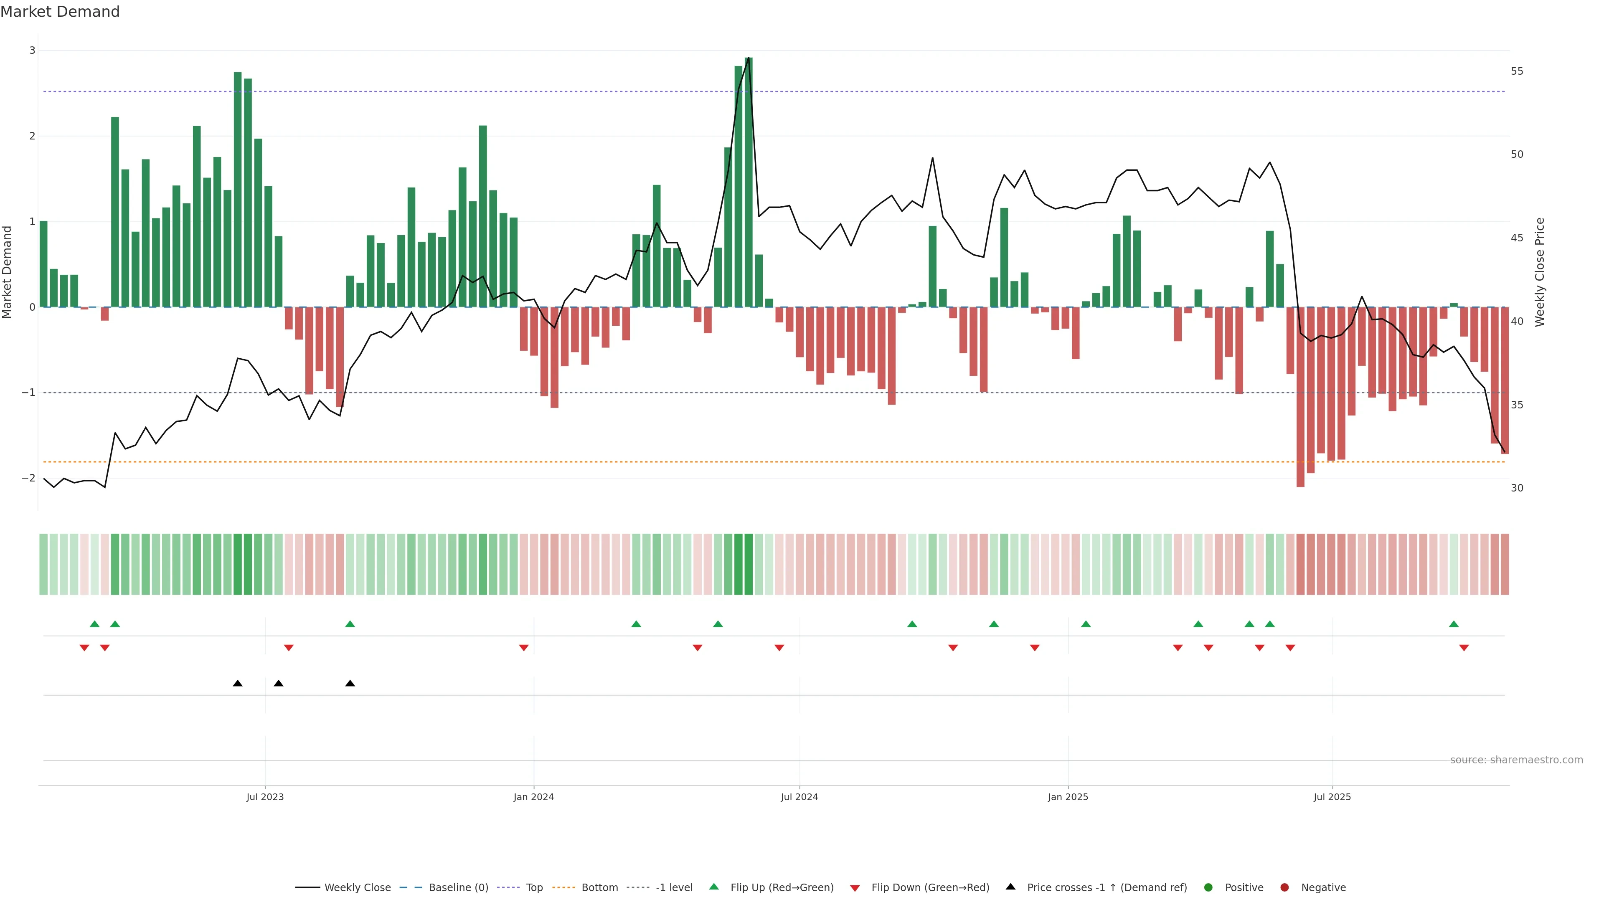Click the Flip Down red triangle legend icon
Screen dimensions: 1604x902
[855, 888]
